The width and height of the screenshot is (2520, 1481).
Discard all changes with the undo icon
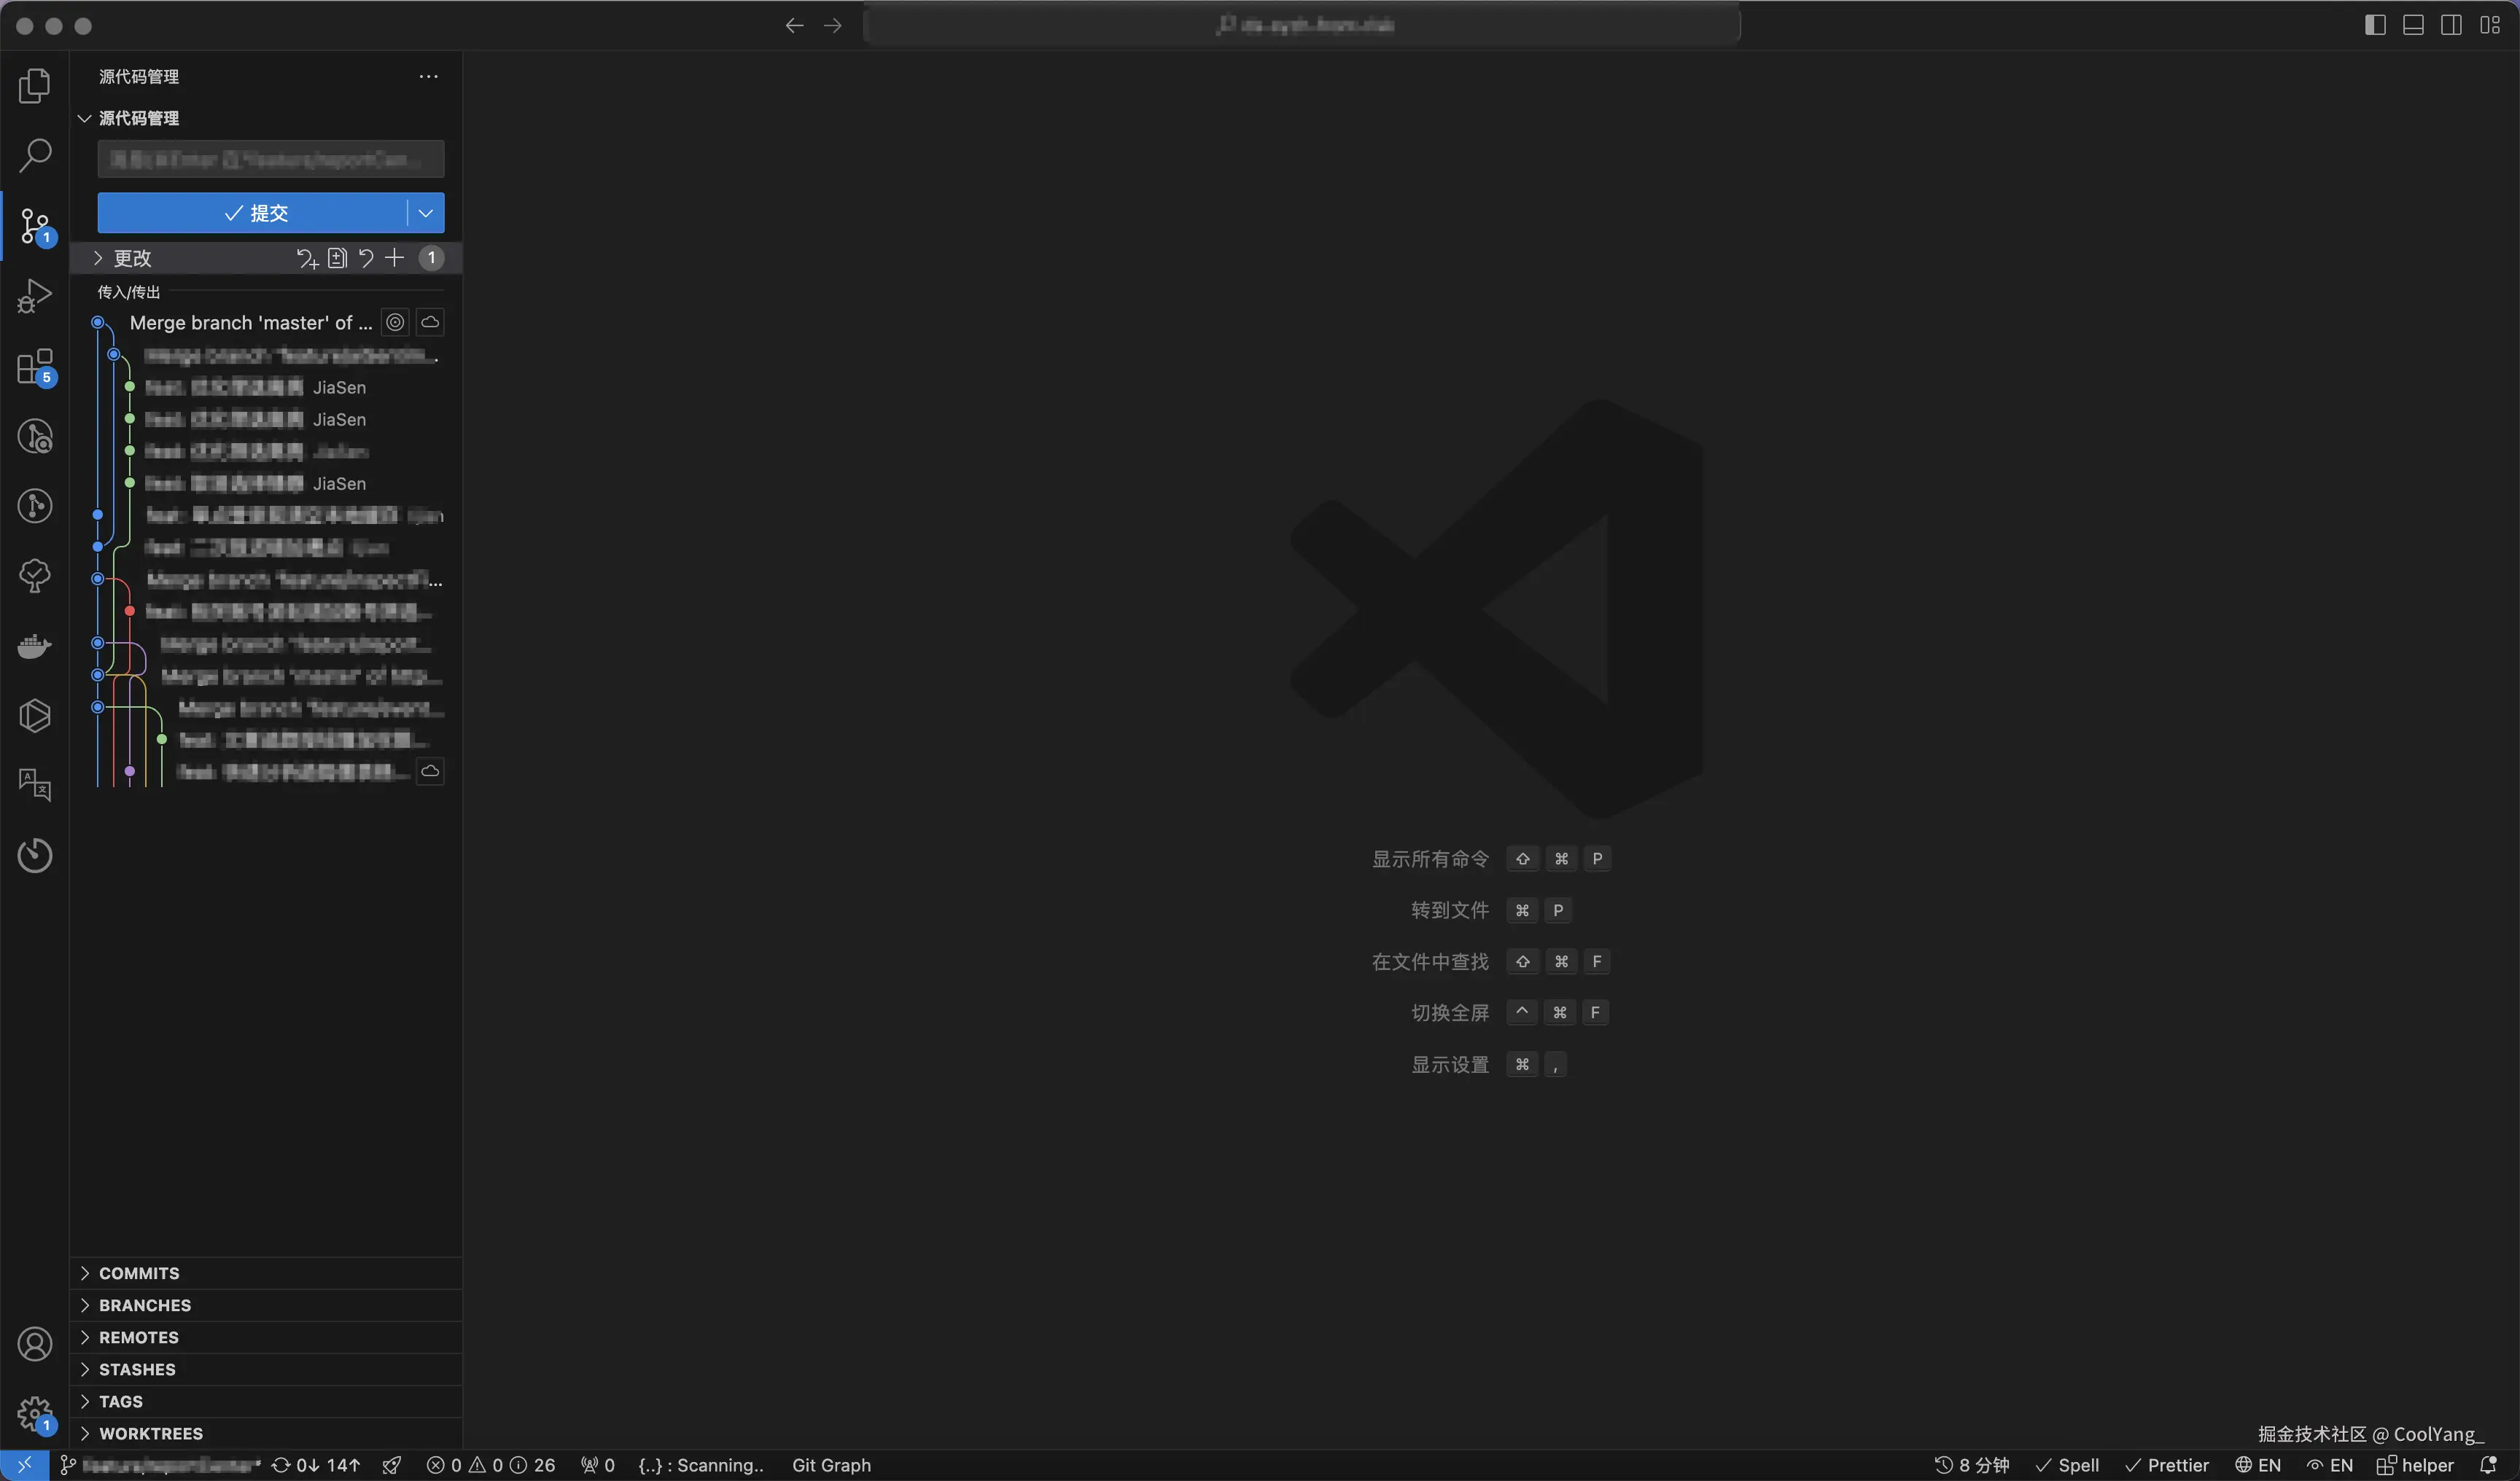click(x=366, y=258)
